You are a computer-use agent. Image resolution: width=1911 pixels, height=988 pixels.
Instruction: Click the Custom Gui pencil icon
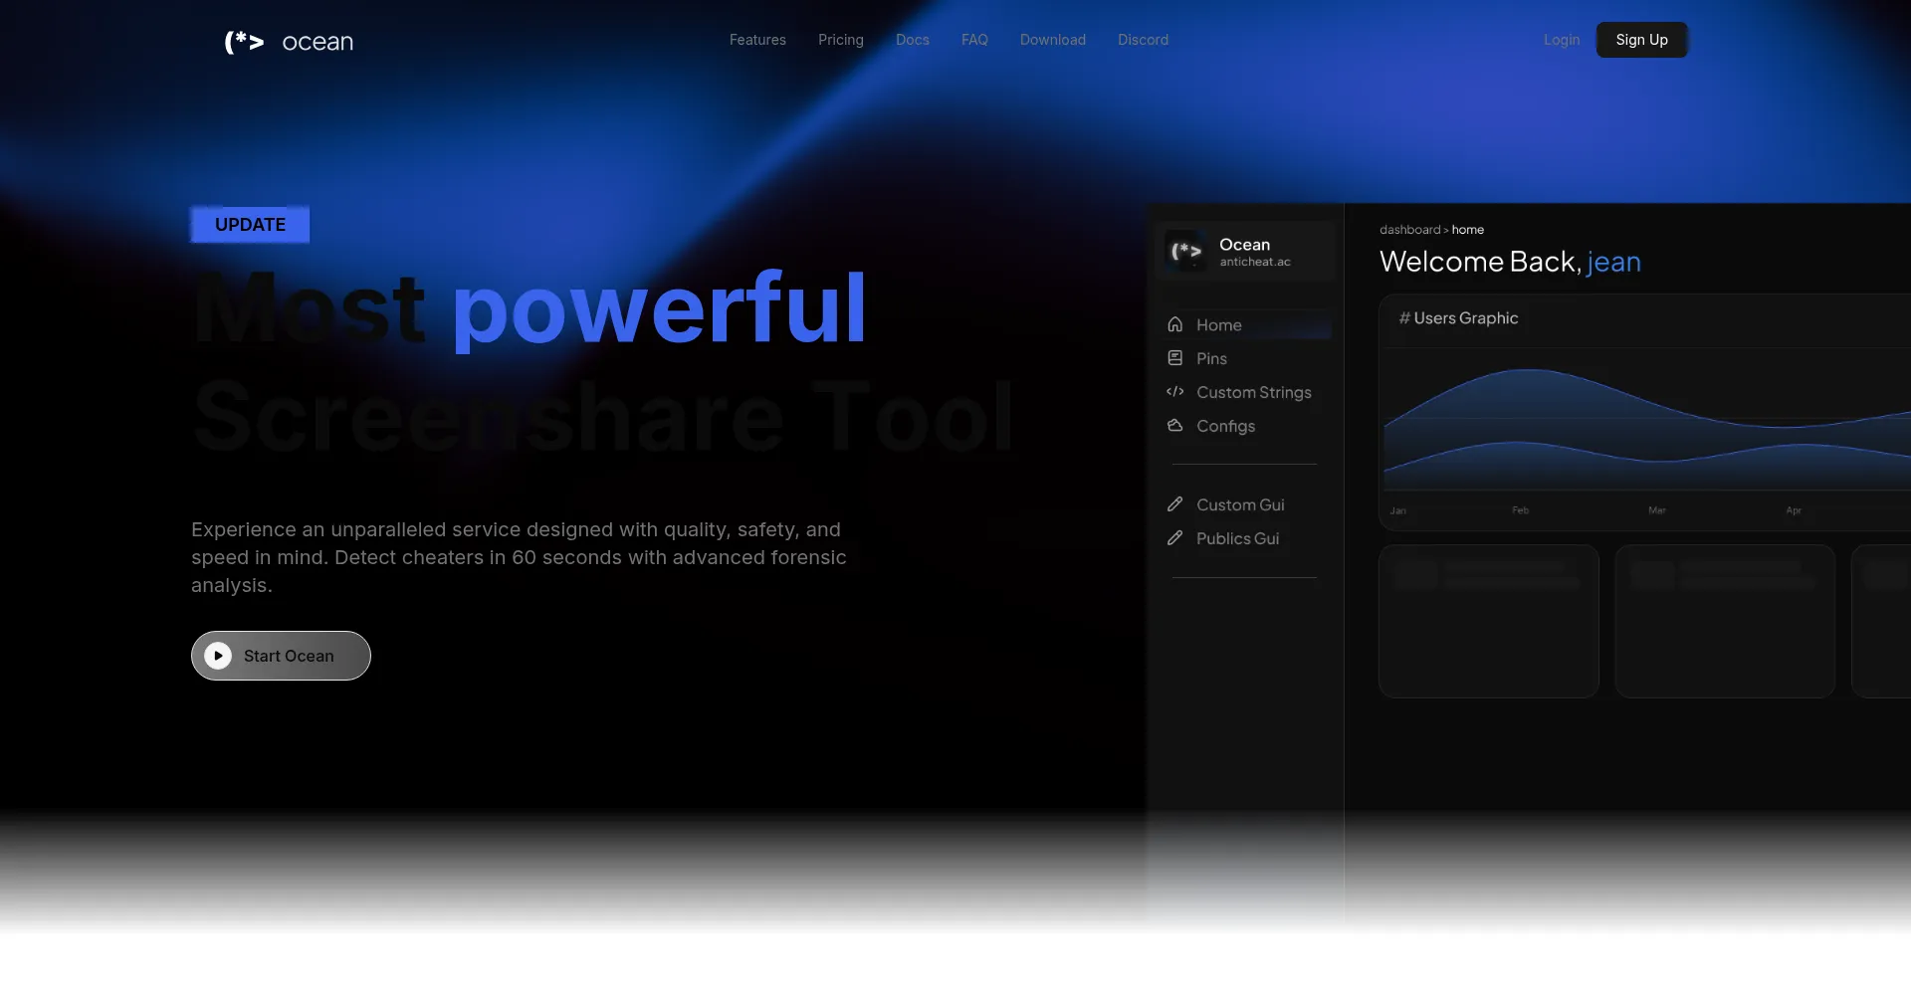[x=1175, y=504]
